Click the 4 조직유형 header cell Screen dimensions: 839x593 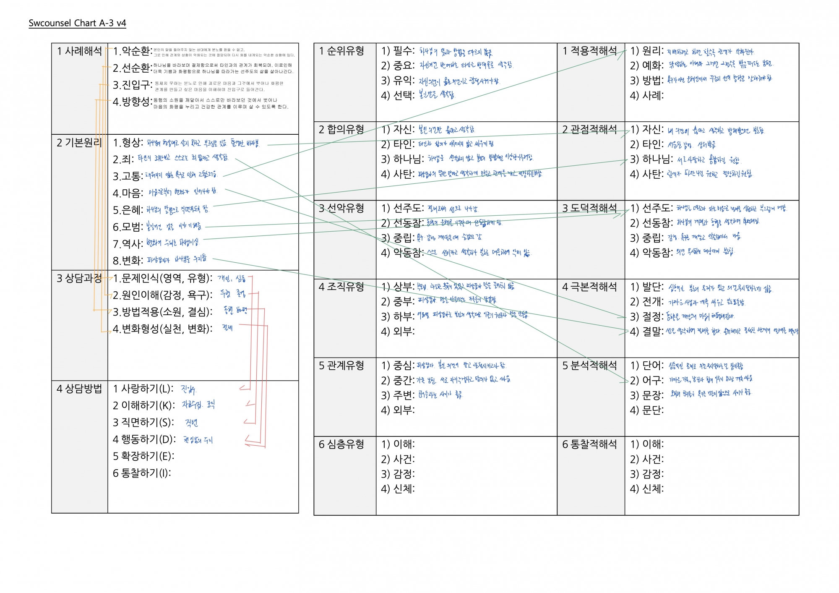click(341, 287)
